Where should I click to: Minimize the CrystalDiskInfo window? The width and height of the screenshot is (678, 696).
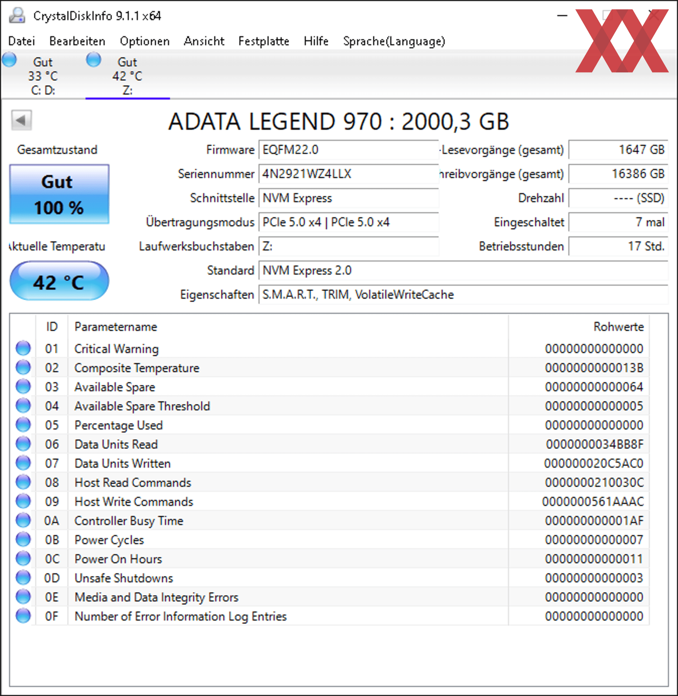[x=562, y=16]
